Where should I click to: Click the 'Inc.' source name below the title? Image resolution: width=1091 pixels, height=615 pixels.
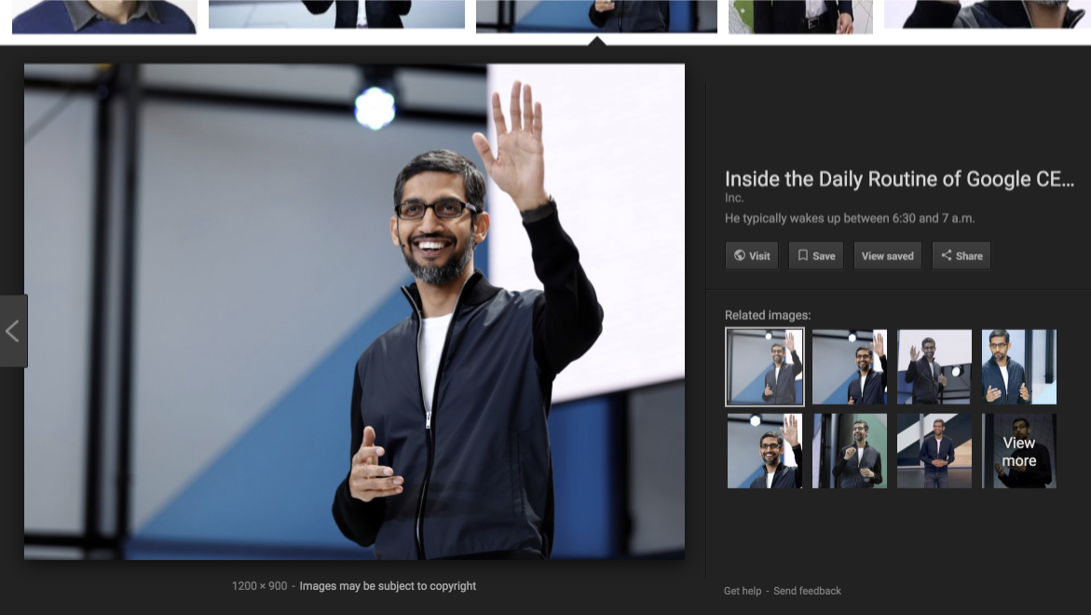tap(734, 198)
